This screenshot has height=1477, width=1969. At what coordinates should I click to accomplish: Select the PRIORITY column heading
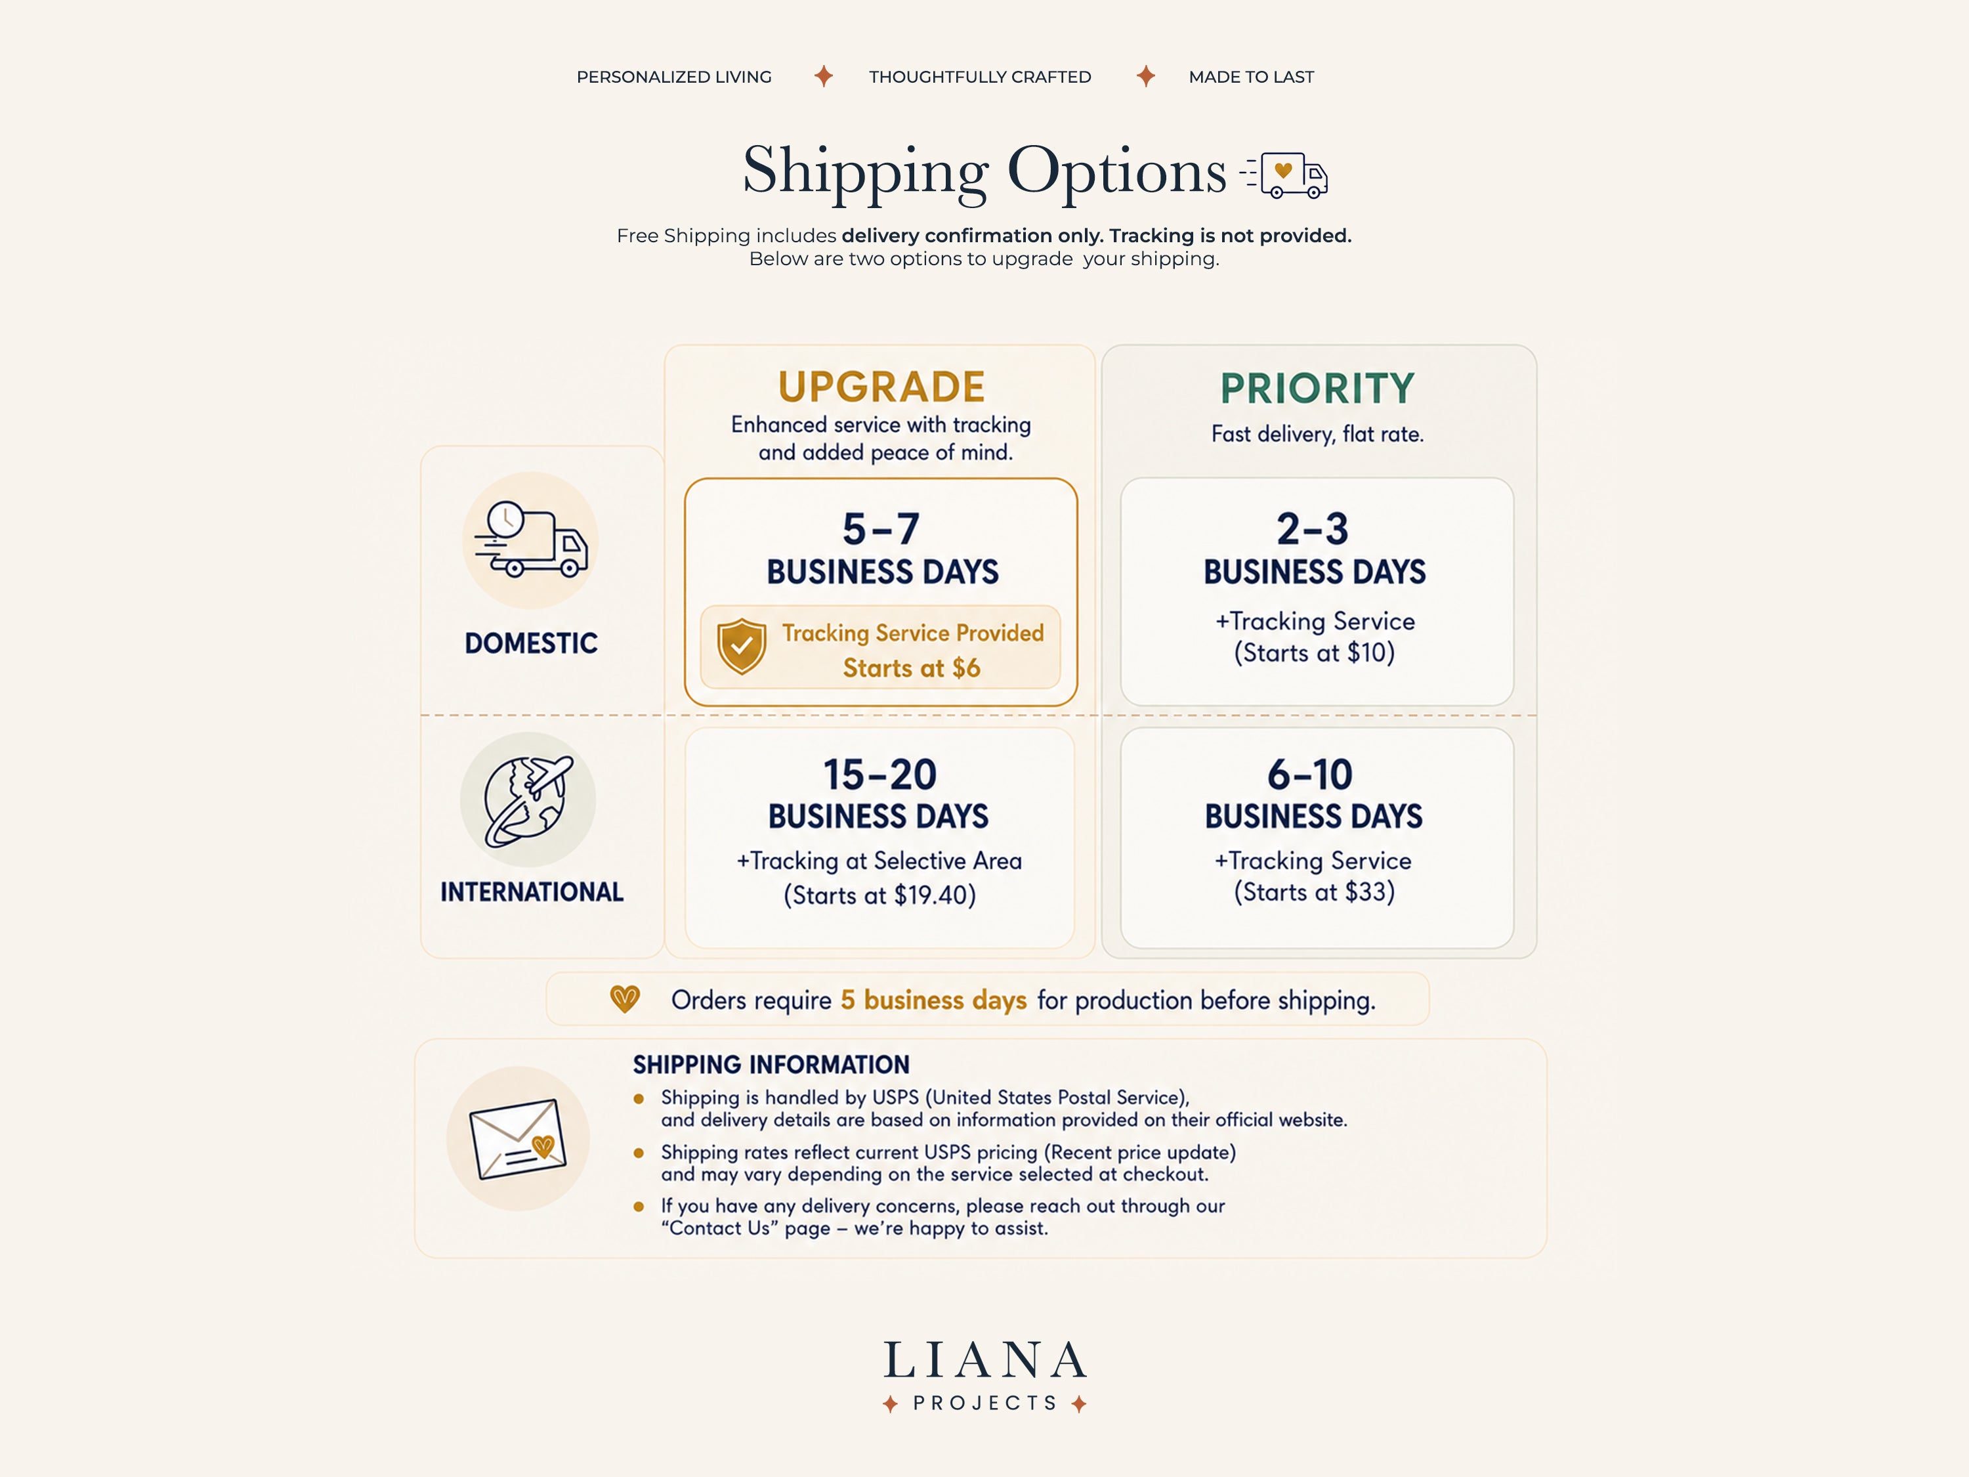1317,388
